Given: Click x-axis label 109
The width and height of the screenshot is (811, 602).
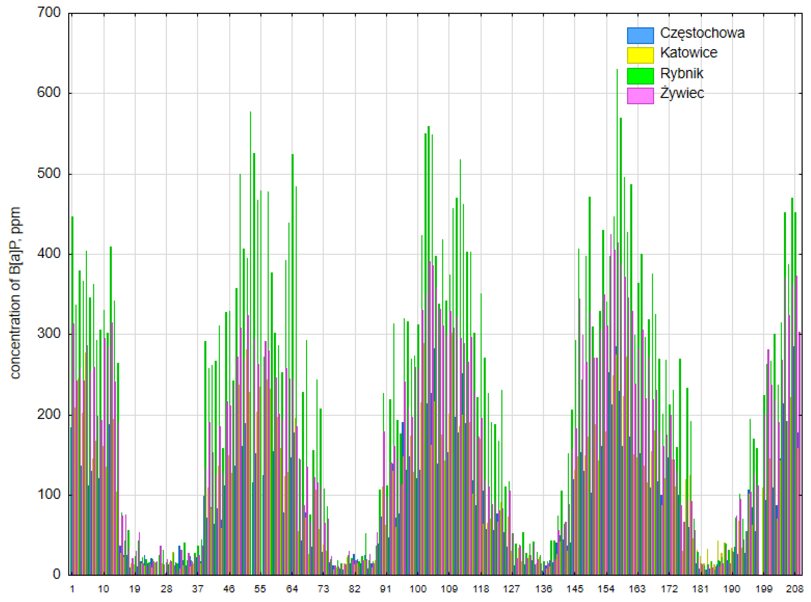Looking at the screenshot, I should click(x=449, y=589).
